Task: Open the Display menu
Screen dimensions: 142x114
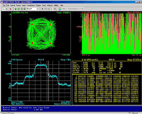Action: 38,5
